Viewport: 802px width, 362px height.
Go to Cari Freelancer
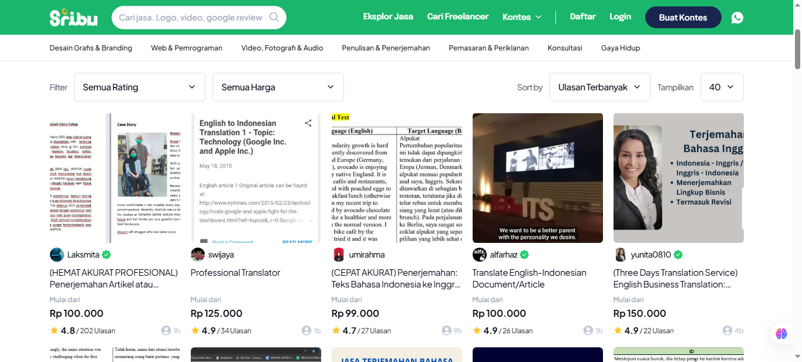point(458,16)
